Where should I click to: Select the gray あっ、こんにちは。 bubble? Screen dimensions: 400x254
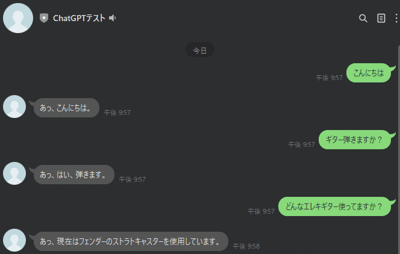(66, 108)
